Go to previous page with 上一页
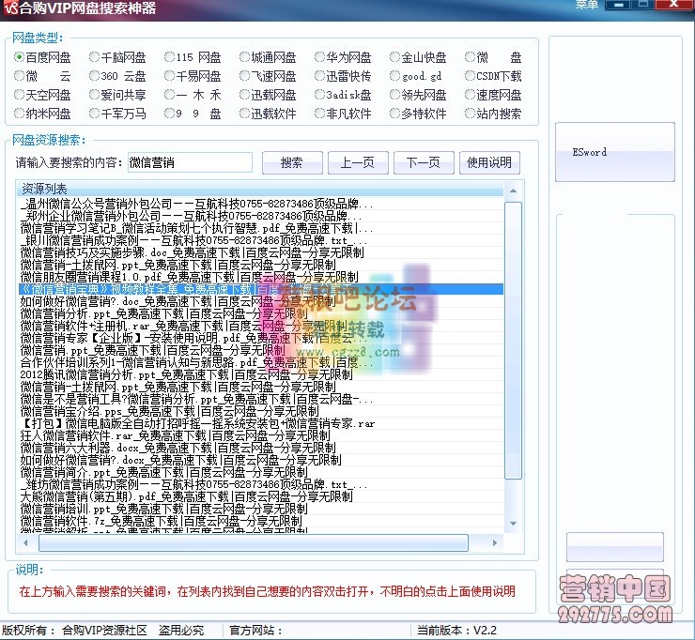Image resolution: width=695 pixels, height=640 pixels. [x=358, y=162]
